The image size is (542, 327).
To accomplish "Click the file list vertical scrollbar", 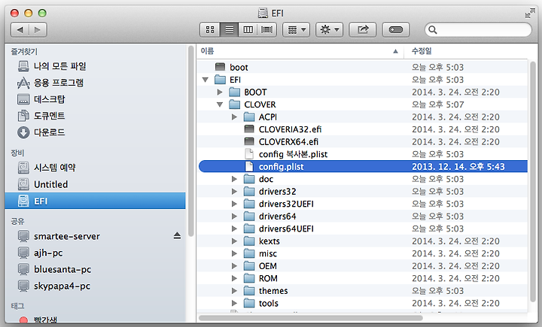I will tap(533, 182).
